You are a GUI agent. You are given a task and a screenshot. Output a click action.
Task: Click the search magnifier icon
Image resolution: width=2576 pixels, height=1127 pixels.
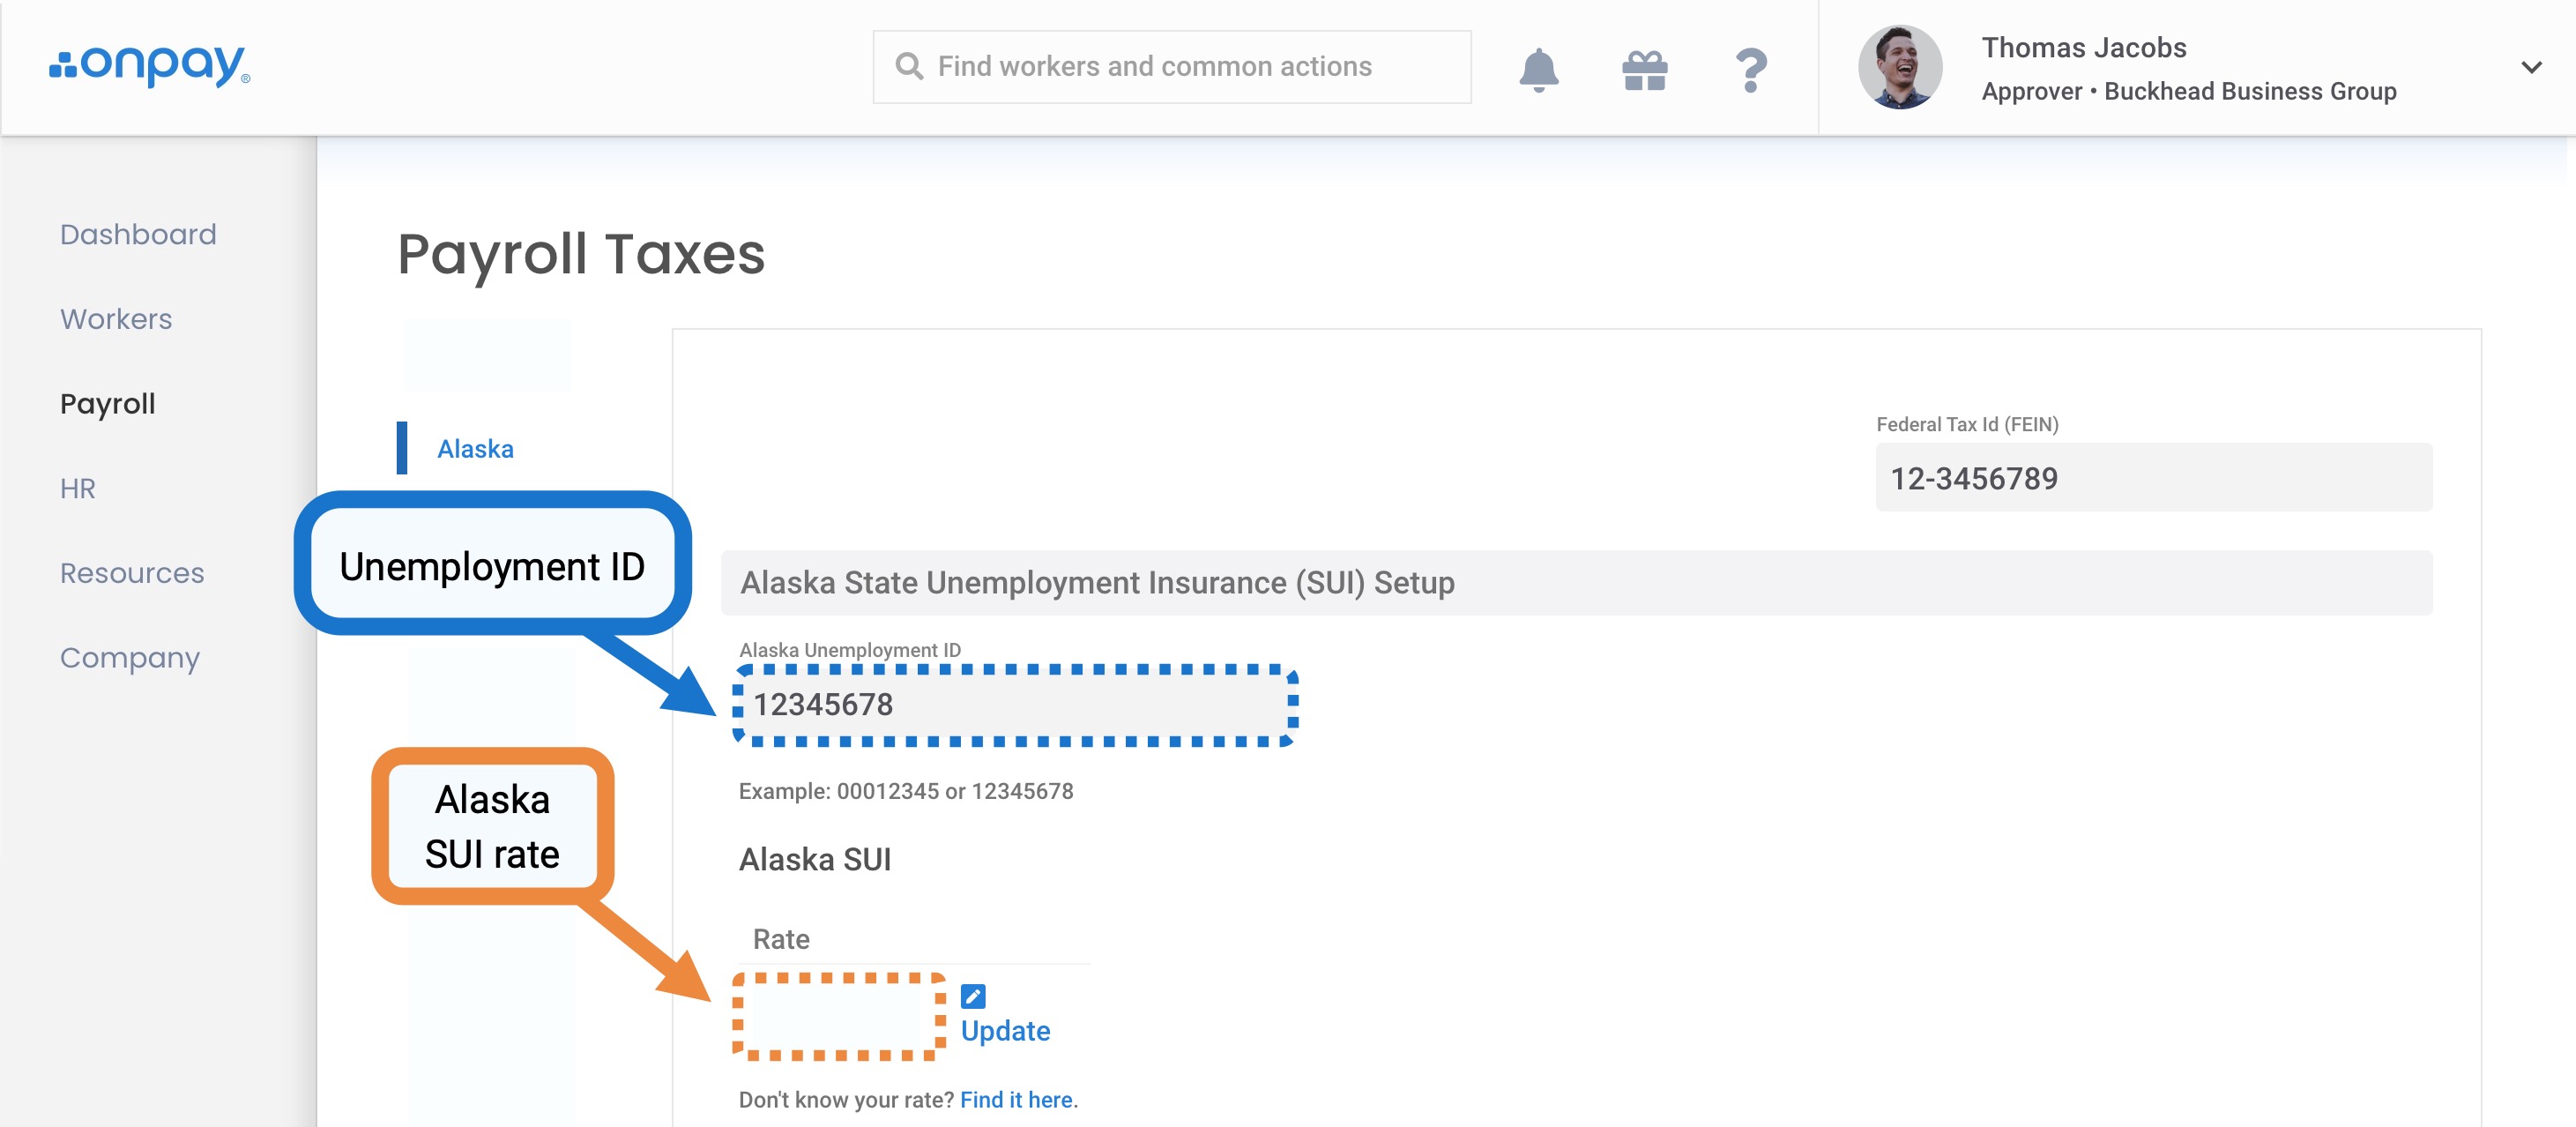(908, 66)
